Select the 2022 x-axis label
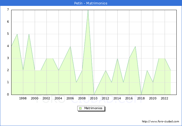This screenshot has width=182, height=126. [164, 98]
